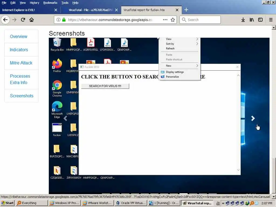Open the Windows Start button
Image resolution: width=276 pixels, height=207 pixels.
(x=8, y=203)
